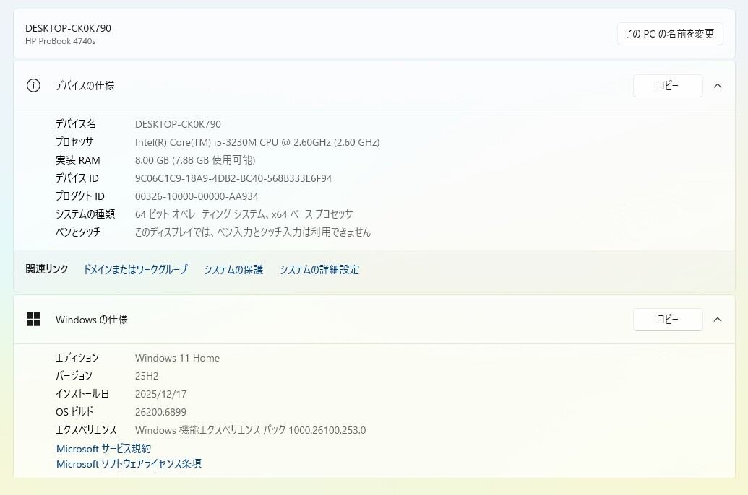Select the デバイス名 value DESKTOP-CK0K790

178,124
